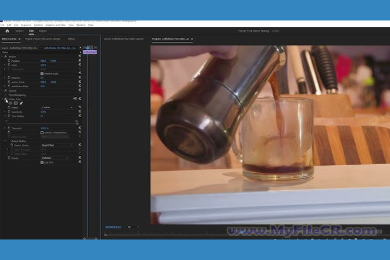Click the Home icon in workspace bar
This screenshot has width=390, height=260.
(7, 31)
